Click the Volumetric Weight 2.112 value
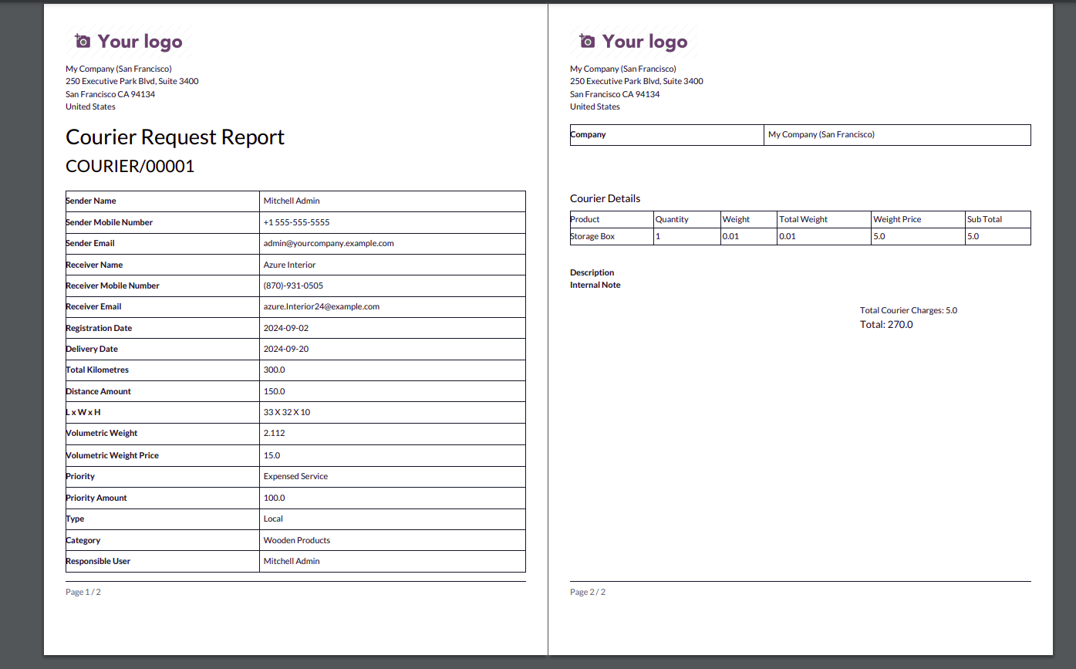 tap(275, 433)
